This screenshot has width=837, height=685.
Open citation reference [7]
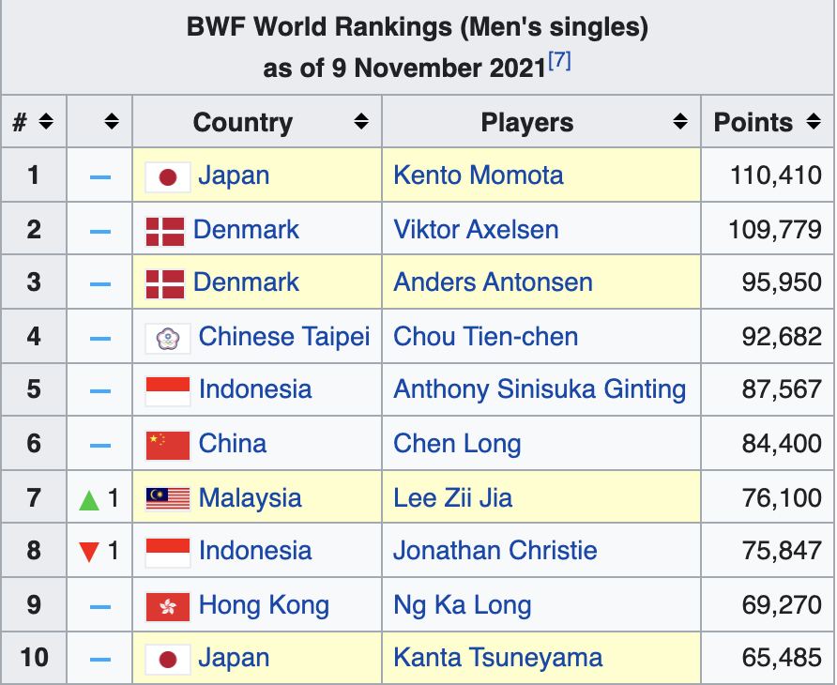[559, 59]
